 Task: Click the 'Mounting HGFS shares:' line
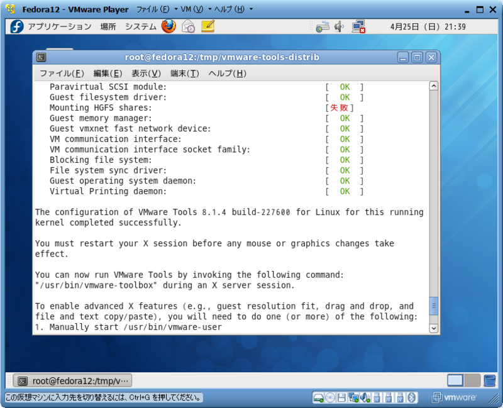[x=101, y=108]
